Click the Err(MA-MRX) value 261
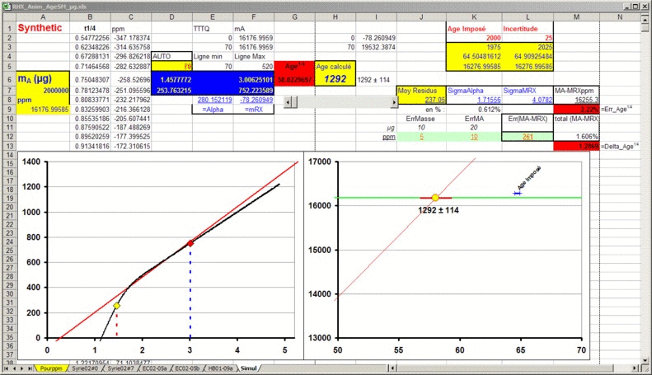The width and height of the screenshot is (652, 375). [x=528, y=137]
